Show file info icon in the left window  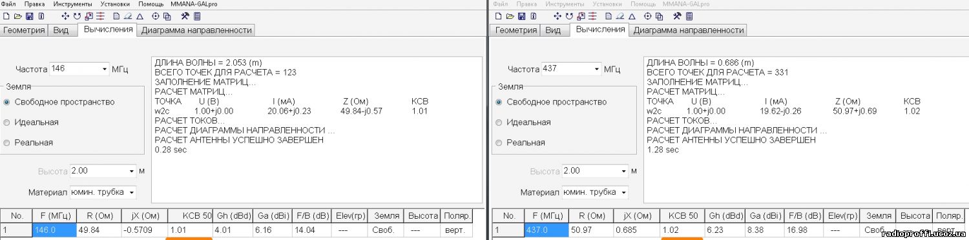pyautogui.click(x=41, y=16)
